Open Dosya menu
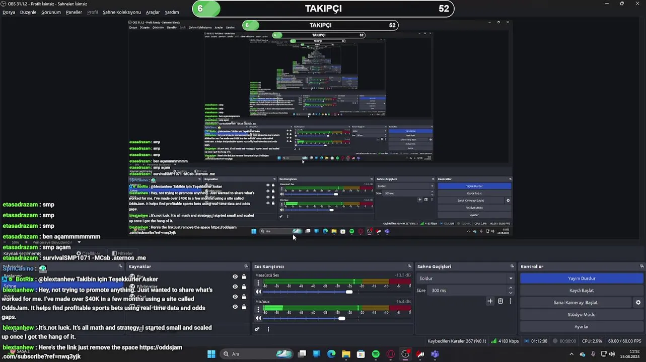 click(x=9, y=12)
